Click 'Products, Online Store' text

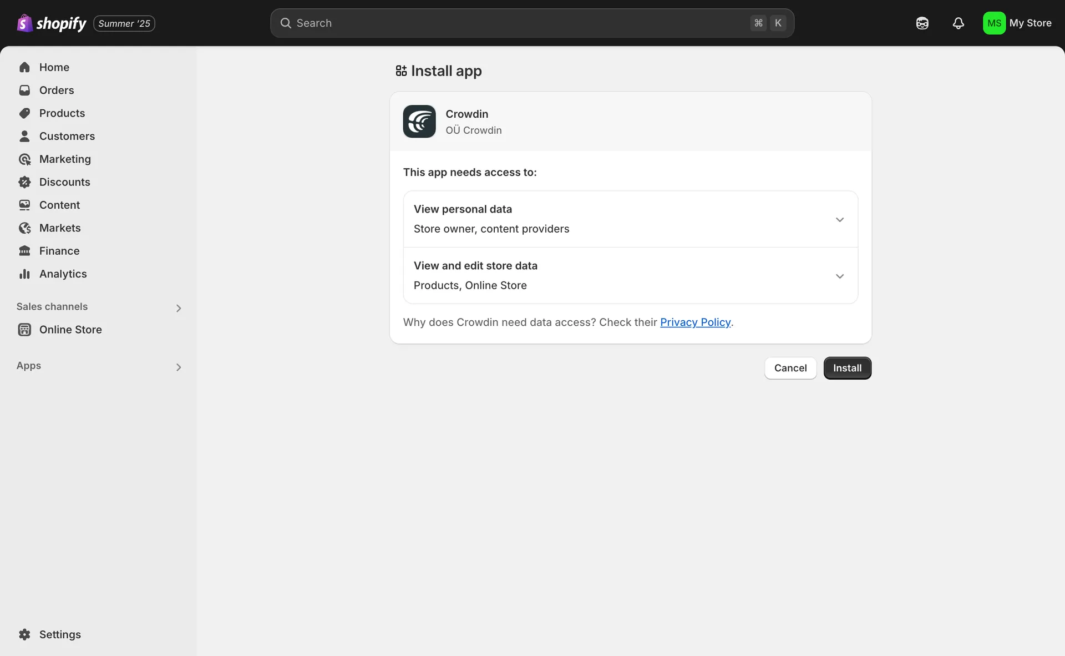pyautogui.click(x=470, y=285)
